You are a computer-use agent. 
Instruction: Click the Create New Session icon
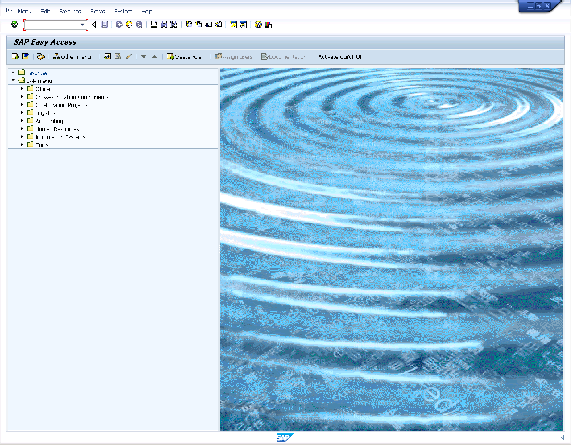pyautogui.click(x=233, y=25)
